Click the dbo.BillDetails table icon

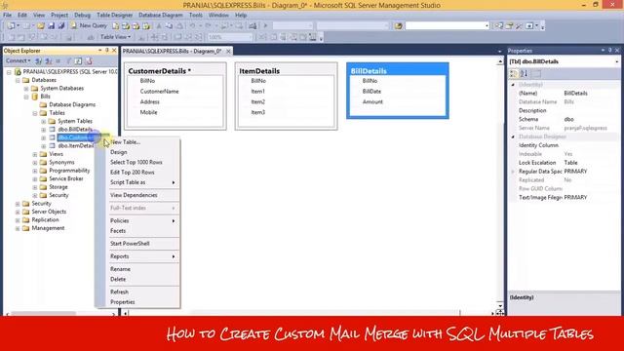[x=52, y=130]
